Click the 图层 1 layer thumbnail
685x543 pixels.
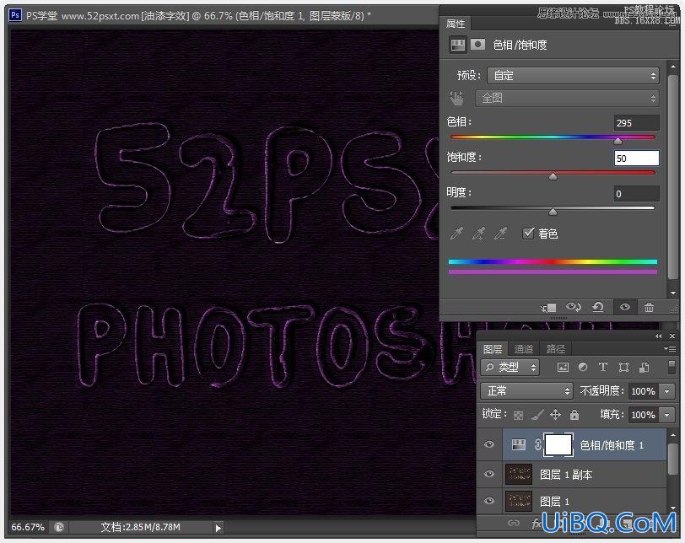[519, 501]
